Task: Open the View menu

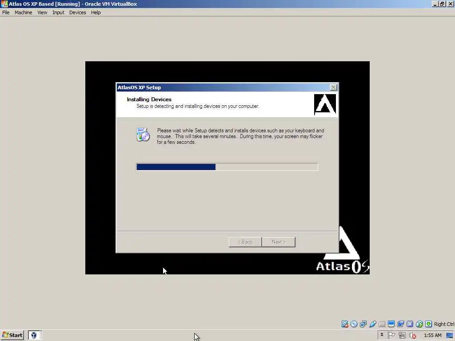Action: 42,12
